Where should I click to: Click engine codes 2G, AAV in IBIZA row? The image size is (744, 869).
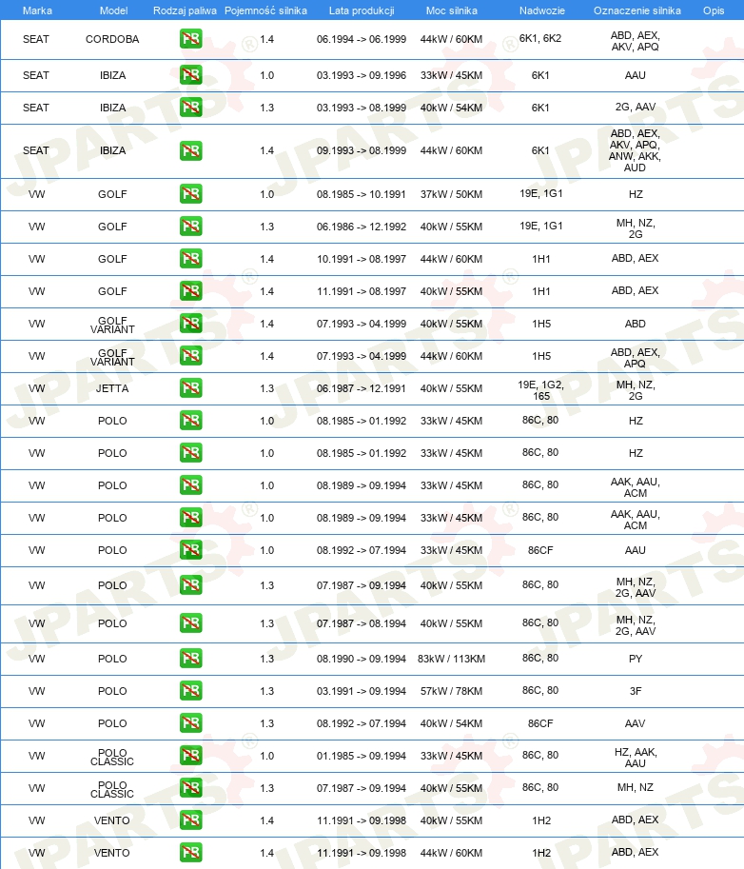[636, 107]
